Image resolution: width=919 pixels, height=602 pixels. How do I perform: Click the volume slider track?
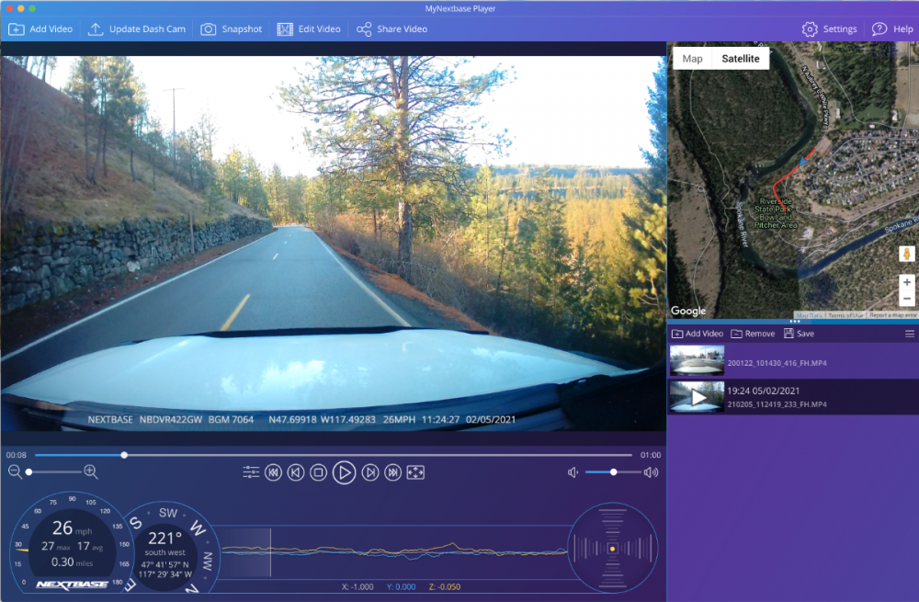(613, 472)
